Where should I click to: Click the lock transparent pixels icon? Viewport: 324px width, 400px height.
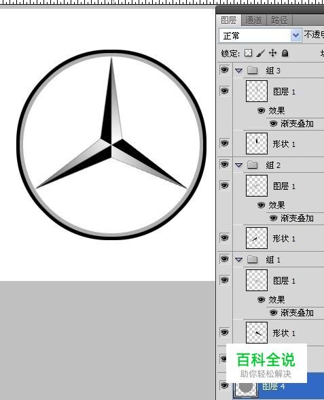tap(248, 53)
